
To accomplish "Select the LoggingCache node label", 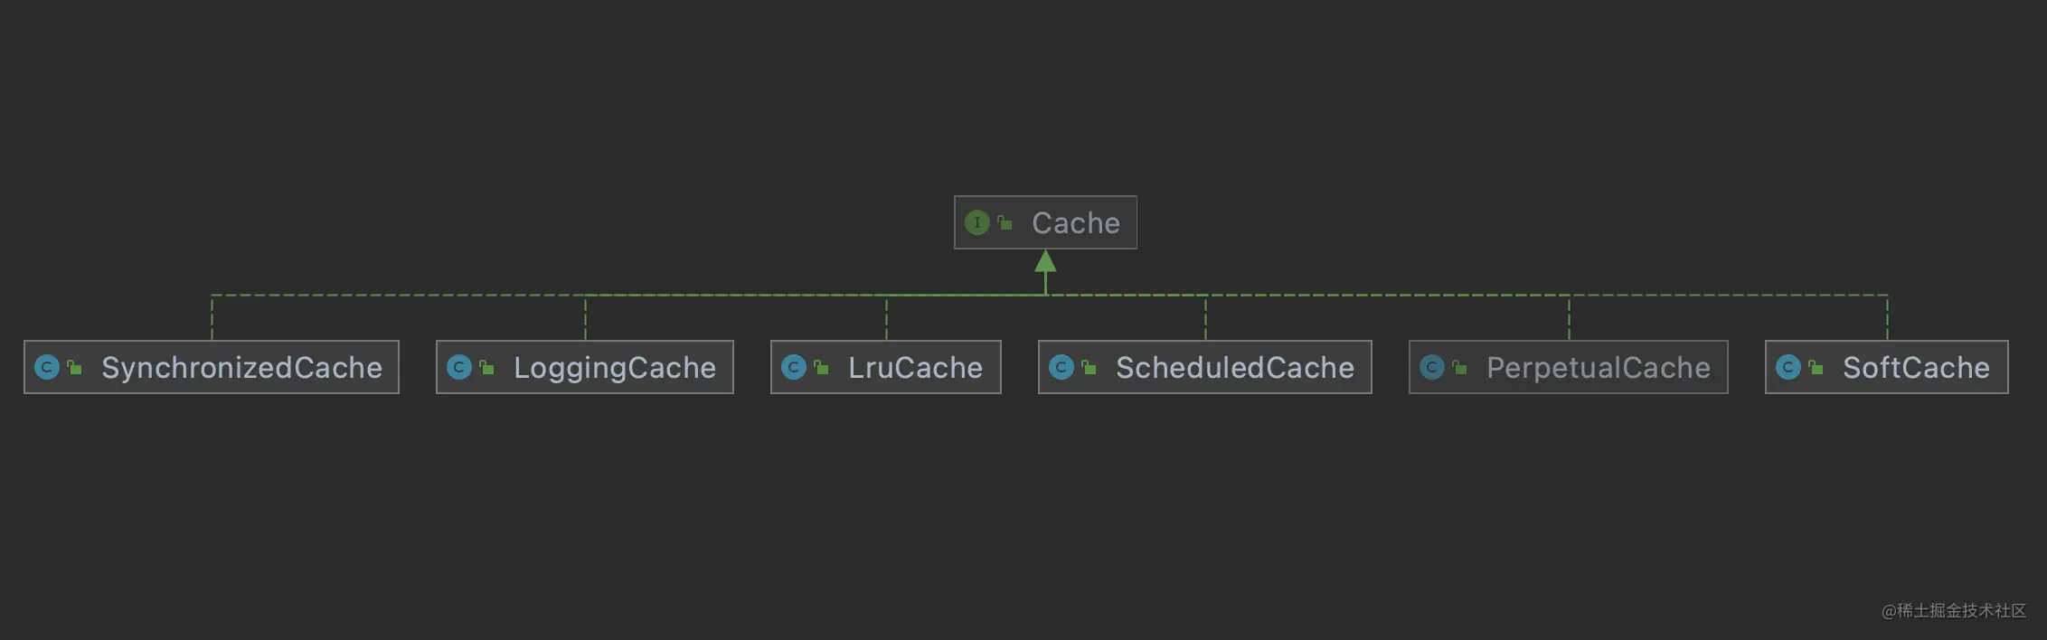I will (x=615, y=368).
